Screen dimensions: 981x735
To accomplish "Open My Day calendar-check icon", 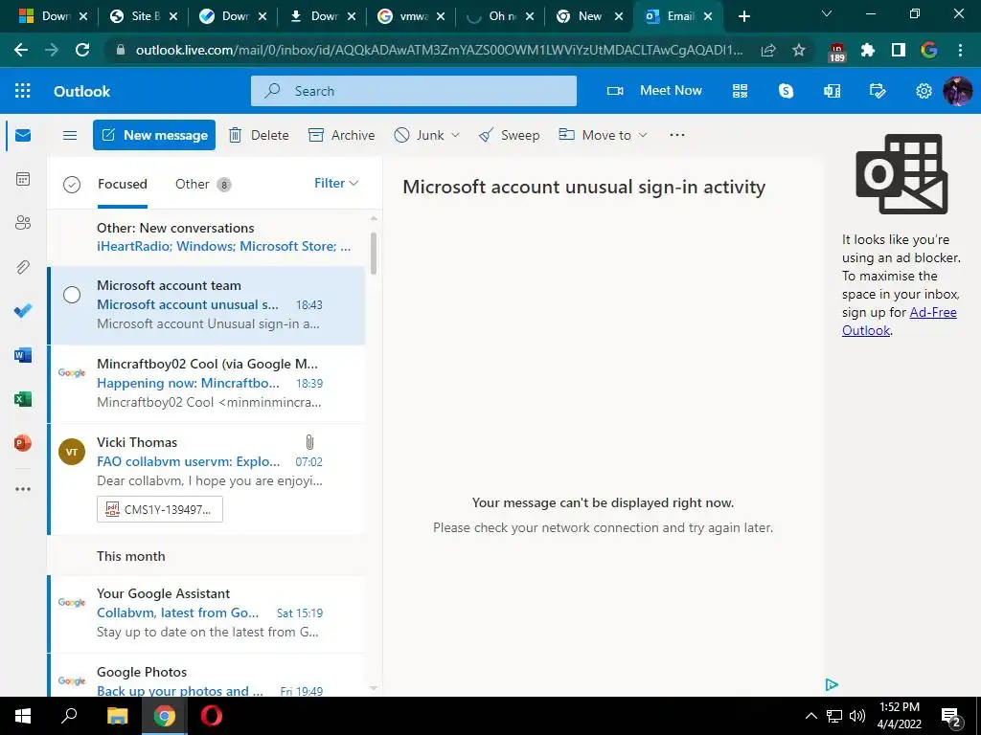I will tap(878, 91).
